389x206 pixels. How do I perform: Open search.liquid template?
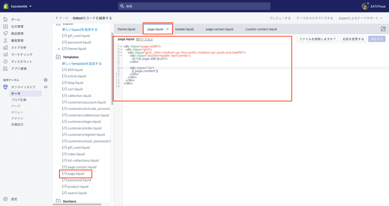click(x=74, y=193)
